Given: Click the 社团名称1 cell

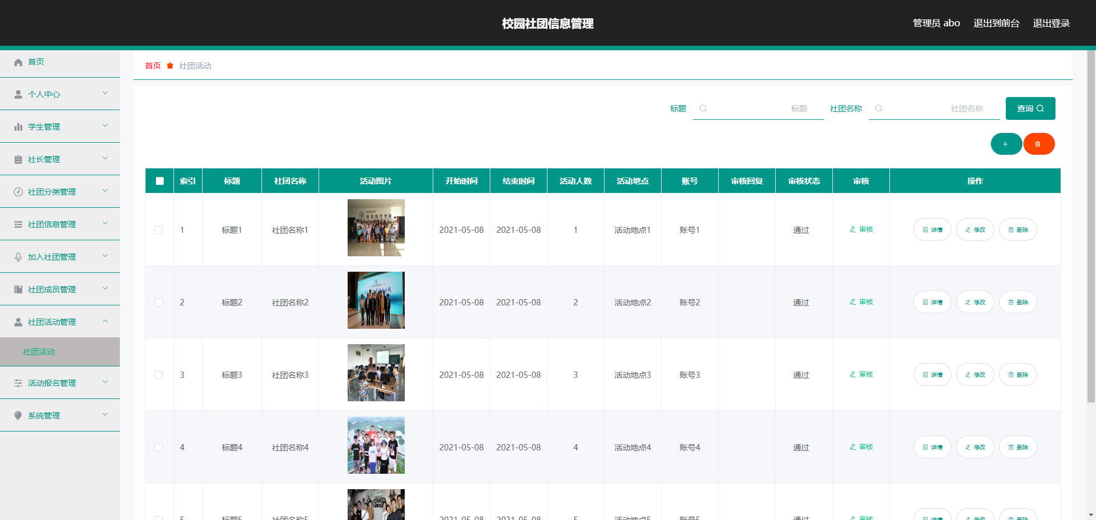Looking at the screenshot, I should click(290, 230).
